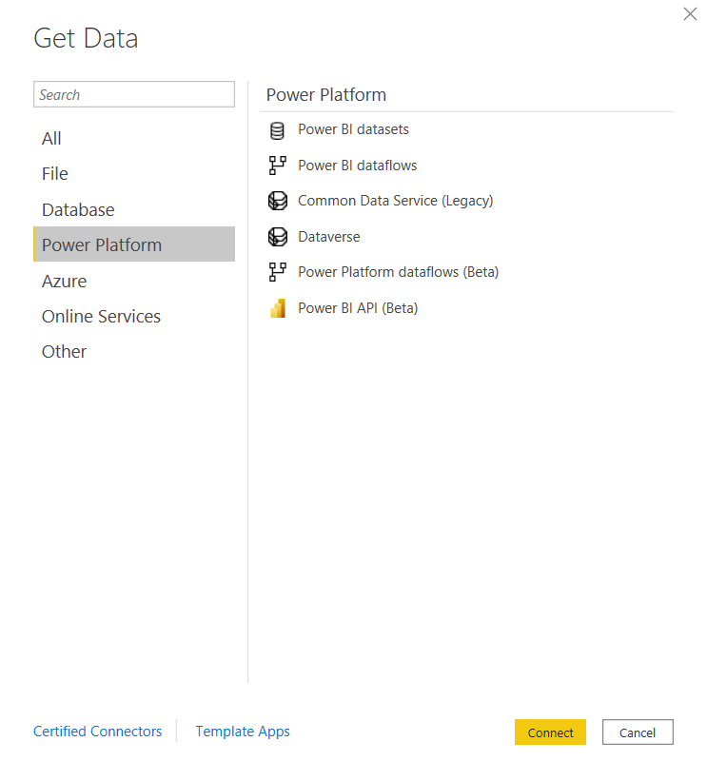Close the Get Data dialog with X
The width and height of the screenshot is (707, 781).
(690, 14)
